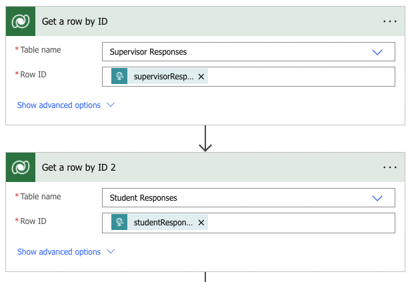Viewport: 412px width, 282px height.
Task: Open Supervisor Responses table name dropdown
Action: pyautogui.click(x=377, y=52)
